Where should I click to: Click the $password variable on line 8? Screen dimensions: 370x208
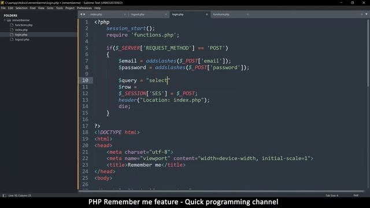(132, 68)
